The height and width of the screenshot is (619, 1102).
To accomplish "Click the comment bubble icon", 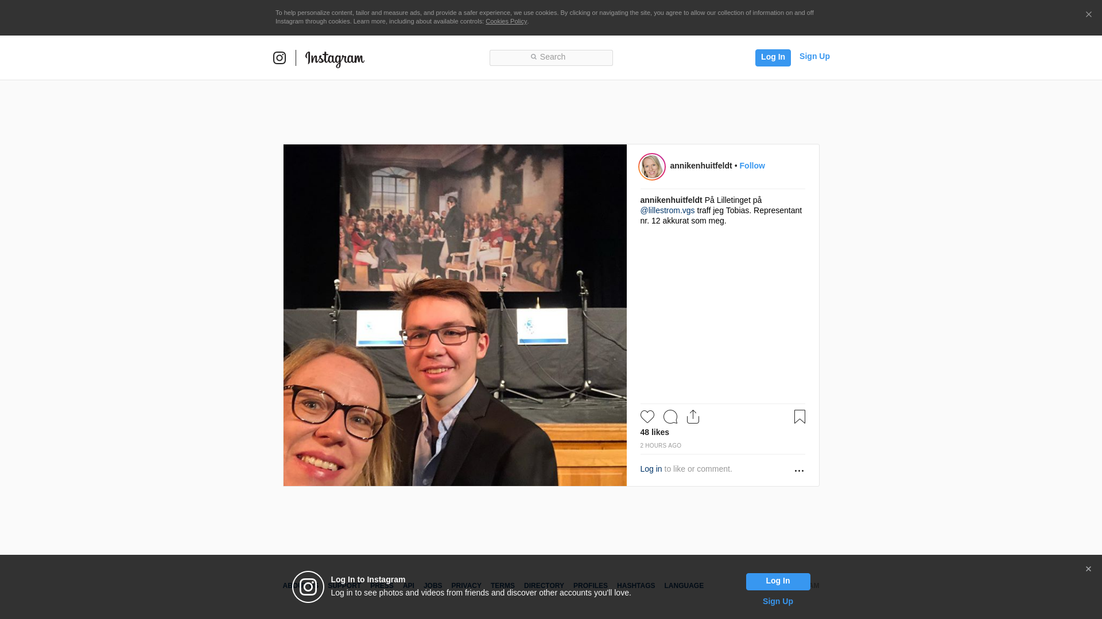I will coord(670,417).
